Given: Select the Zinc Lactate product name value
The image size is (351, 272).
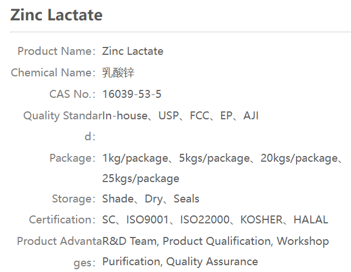Looking at the screenshot, I should pos(133,51).
